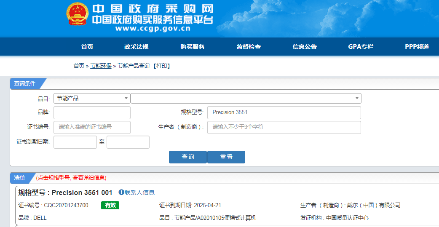Focus the 品牌 input field
This screenshot has width=439, height=227.
pyautogui.click(x=92, y=112)
